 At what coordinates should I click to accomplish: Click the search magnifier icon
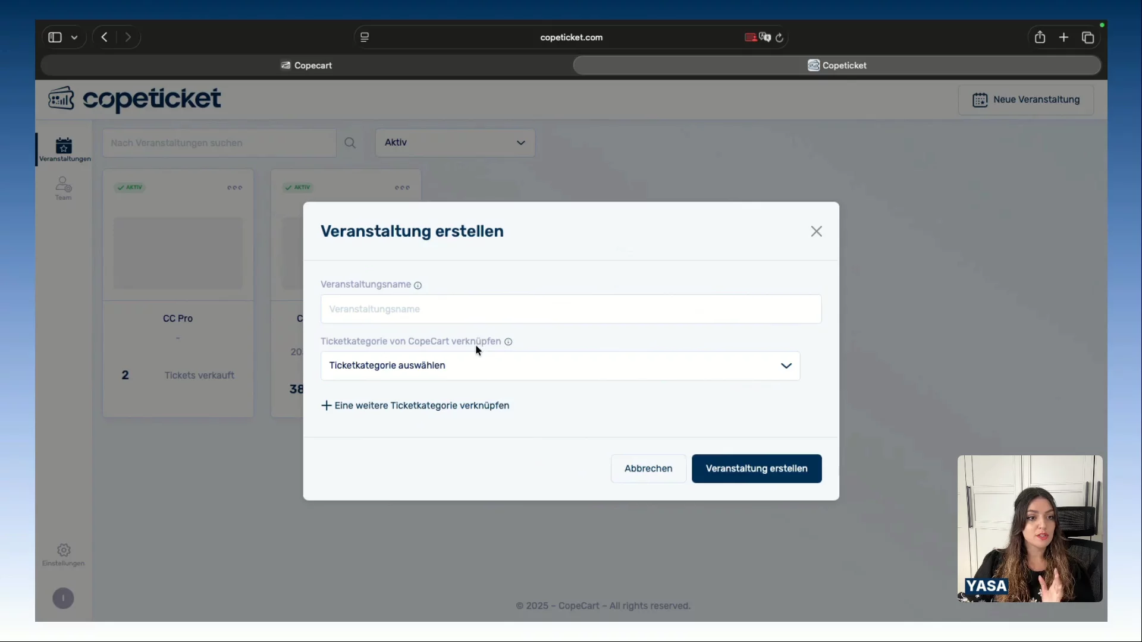tap(350, 143)
